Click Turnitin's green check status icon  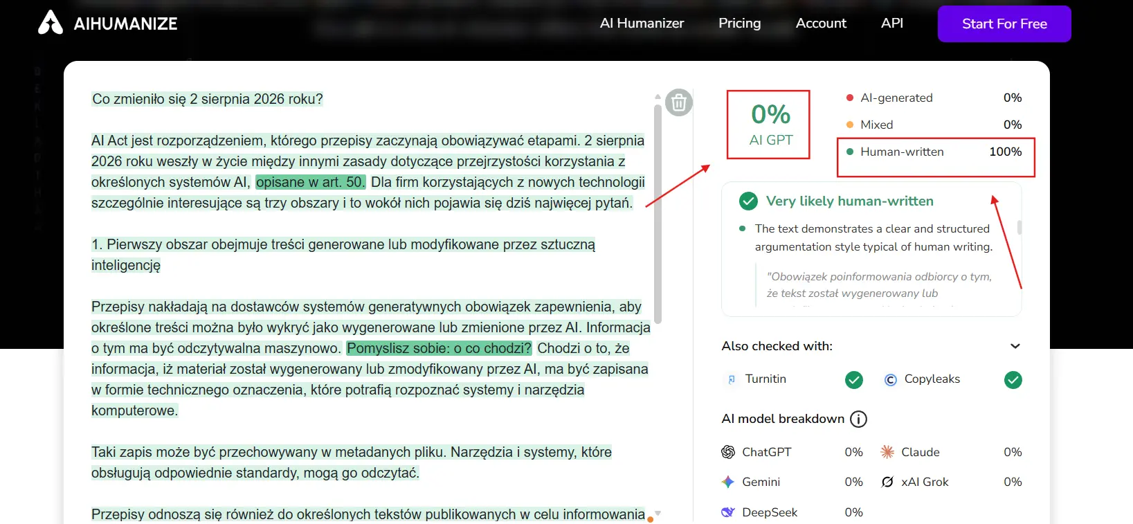point(854,380)
